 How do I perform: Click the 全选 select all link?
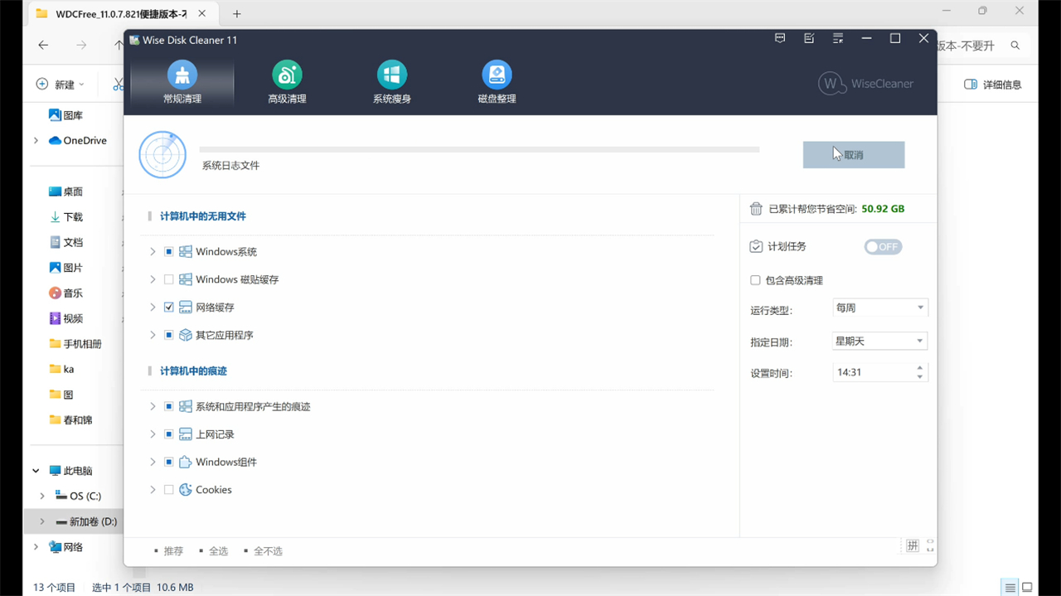[218, 551]
